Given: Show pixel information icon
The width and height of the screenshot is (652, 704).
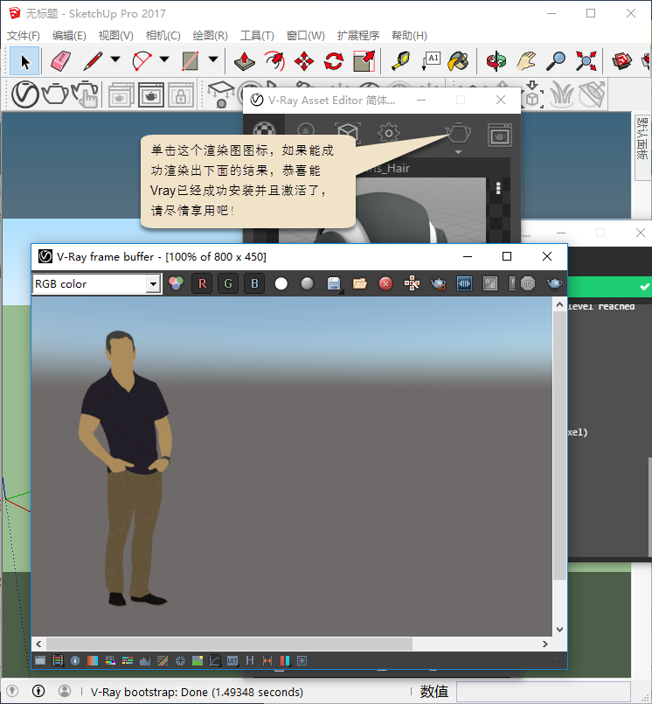Looking at the screenshot, I should 75,660.
